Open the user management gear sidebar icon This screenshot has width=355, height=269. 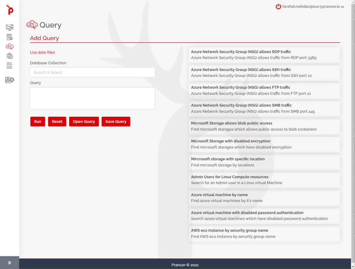pos(10,80)
